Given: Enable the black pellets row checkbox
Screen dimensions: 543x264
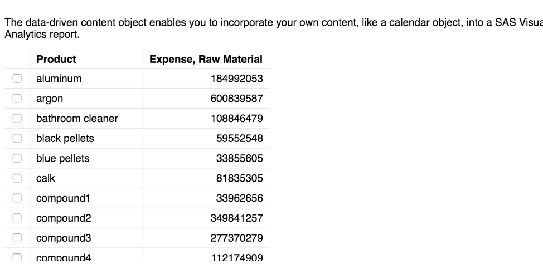Looking at the screenshot, I should 17,139.
